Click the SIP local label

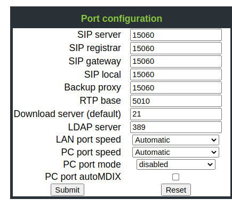pos(102,74)
